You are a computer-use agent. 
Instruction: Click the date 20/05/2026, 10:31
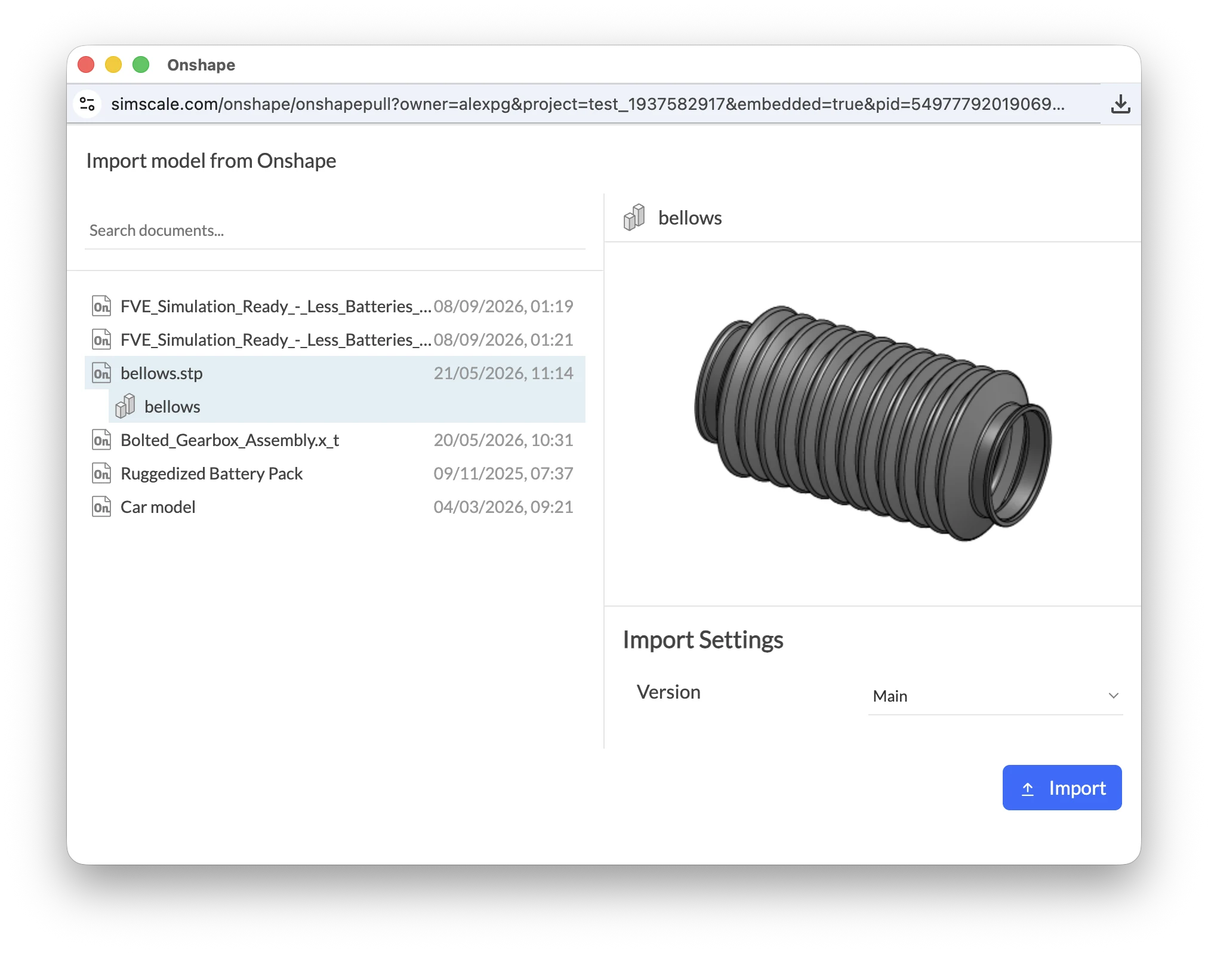(503, 440)
